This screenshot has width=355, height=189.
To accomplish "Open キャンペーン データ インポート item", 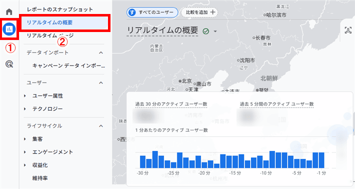I will pos(68,66).
